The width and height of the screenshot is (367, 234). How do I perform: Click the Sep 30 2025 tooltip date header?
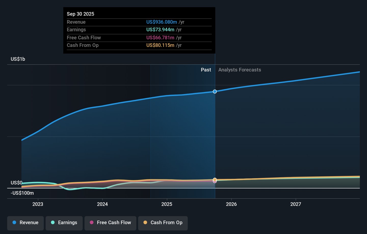(81, 14)
